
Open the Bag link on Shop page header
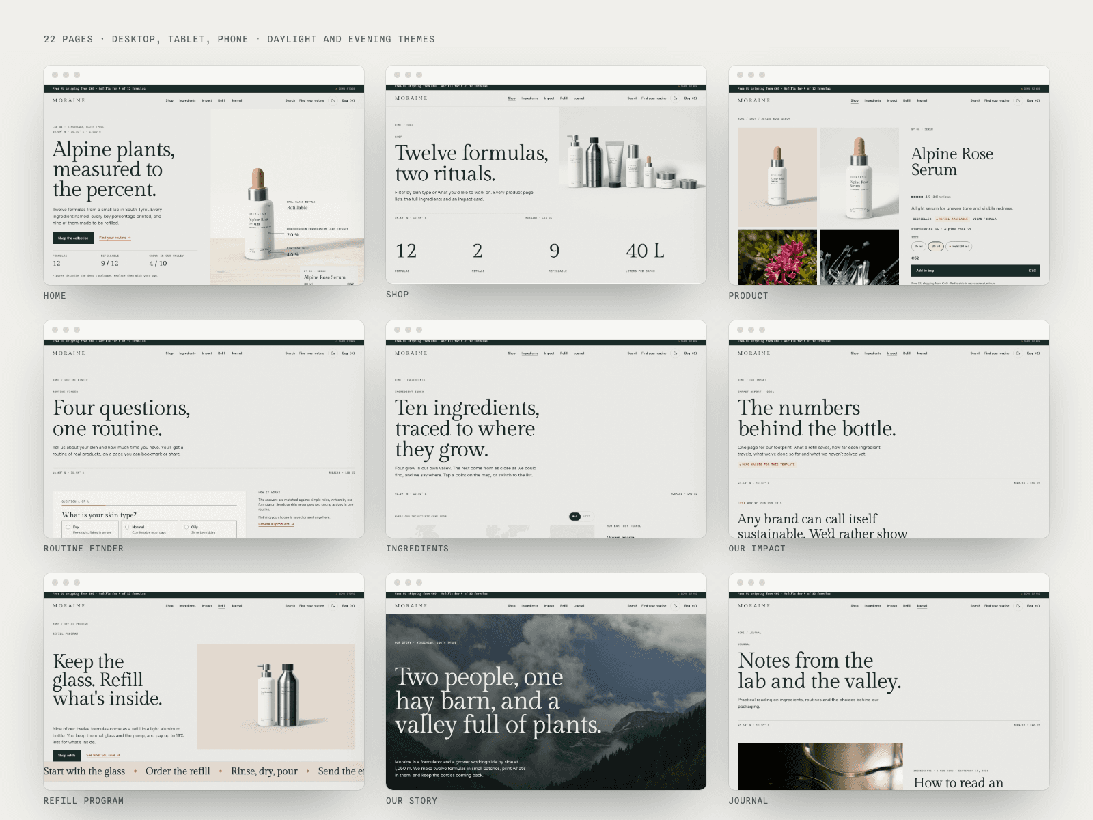click(x=691, y=98)
